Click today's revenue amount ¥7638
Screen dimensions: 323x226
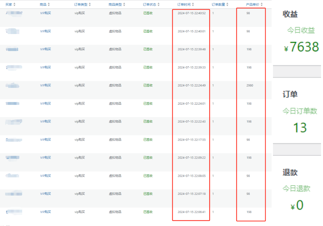pos(301,47)
